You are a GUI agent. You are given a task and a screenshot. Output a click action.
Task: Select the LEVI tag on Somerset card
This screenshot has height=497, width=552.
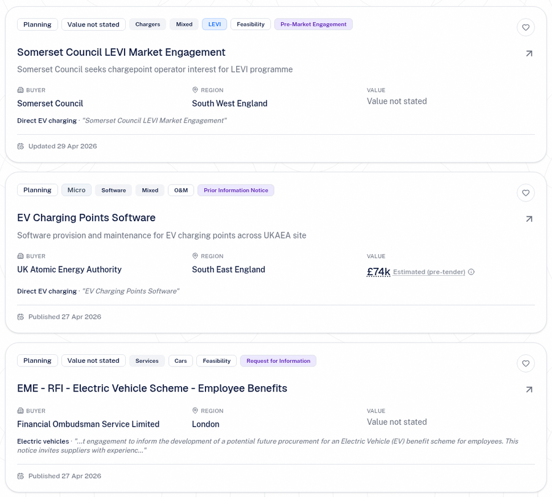click(215, 25)
